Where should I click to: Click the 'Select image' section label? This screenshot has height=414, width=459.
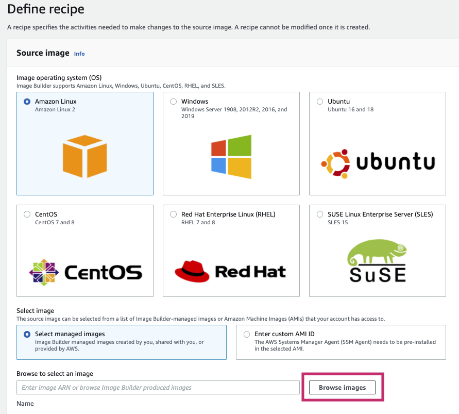coord(36,310)
